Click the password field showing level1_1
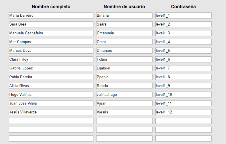The height and width of the screenshot is (144, 226). (x=183, y=15)
